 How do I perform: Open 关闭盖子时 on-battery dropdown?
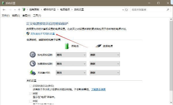pyautogui.click(x=71, y=73)
